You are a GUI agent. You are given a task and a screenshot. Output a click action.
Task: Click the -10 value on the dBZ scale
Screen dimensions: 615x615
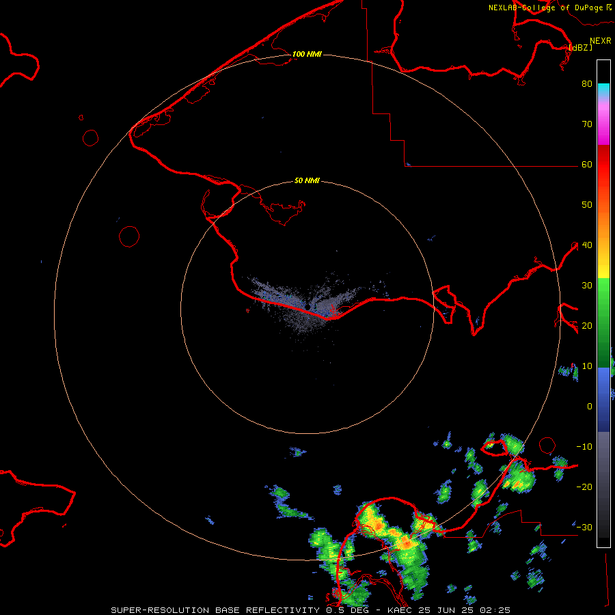(584, 447)
